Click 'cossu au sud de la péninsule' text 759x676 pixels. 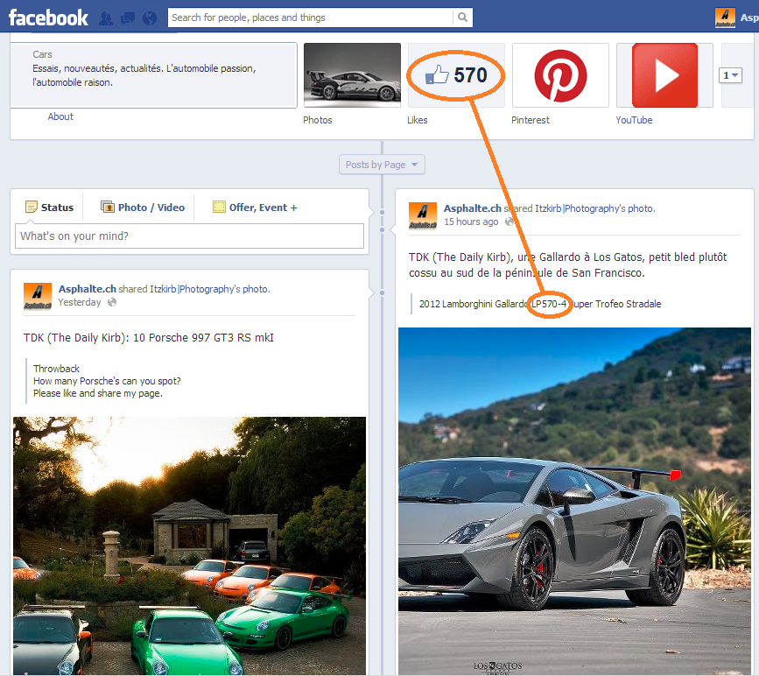527,273
